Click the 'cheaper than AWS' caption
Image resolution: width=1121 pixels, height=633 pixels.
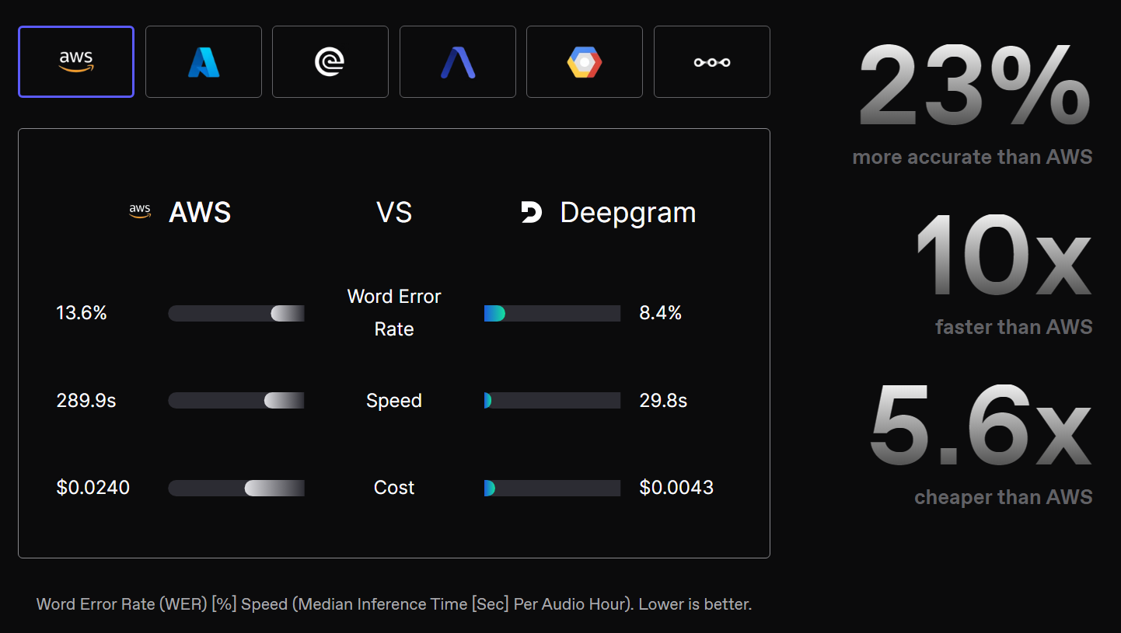[x=1004, y=497]
